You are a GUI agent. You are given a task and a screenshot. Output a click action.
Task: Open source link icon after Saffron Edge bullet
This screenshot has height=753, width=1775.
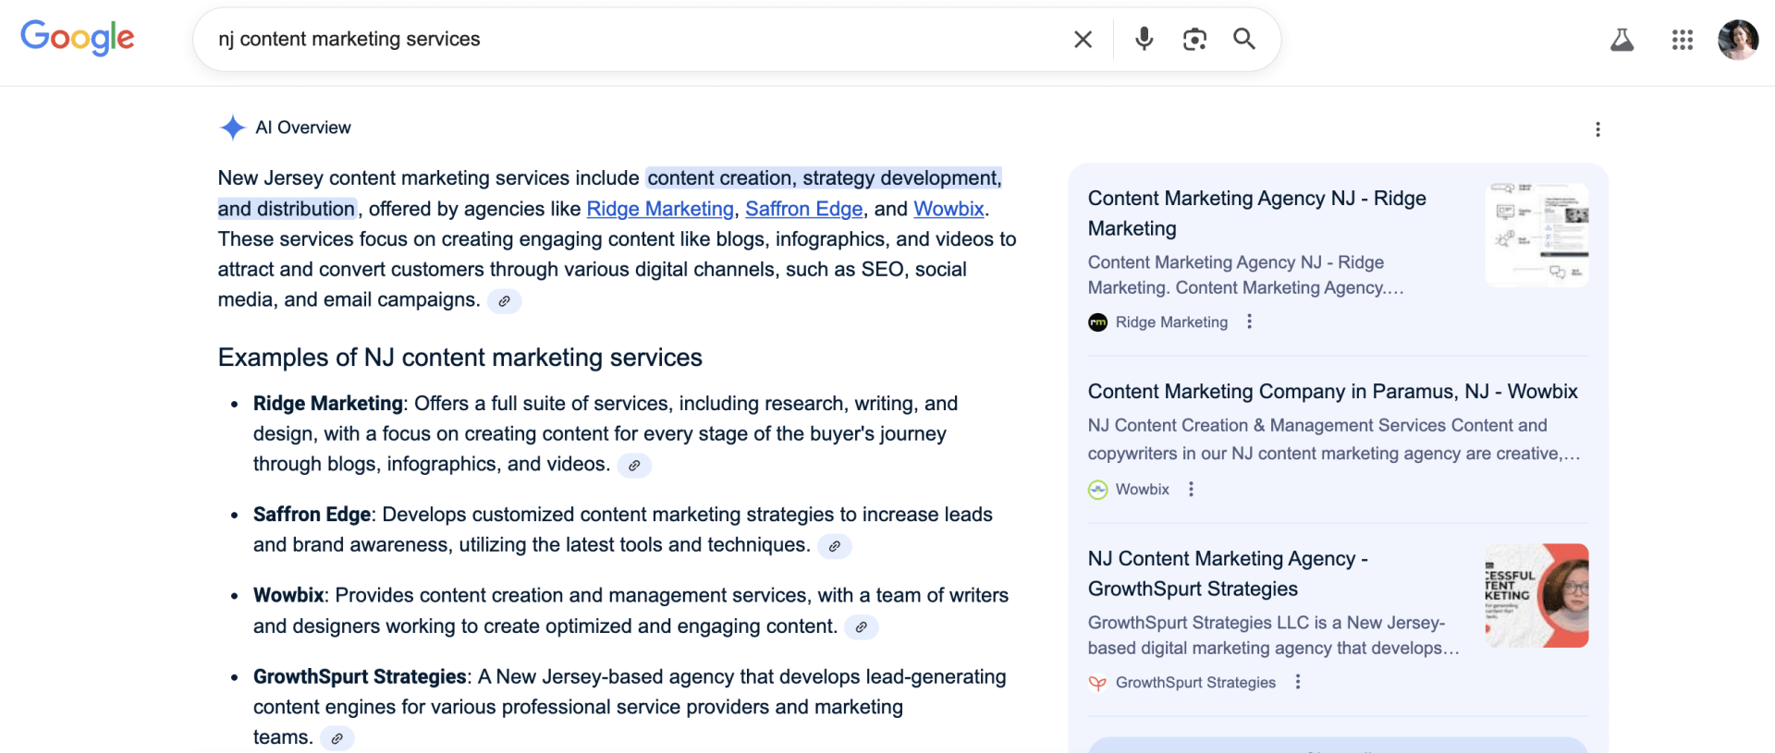click(x=834, y=547)
